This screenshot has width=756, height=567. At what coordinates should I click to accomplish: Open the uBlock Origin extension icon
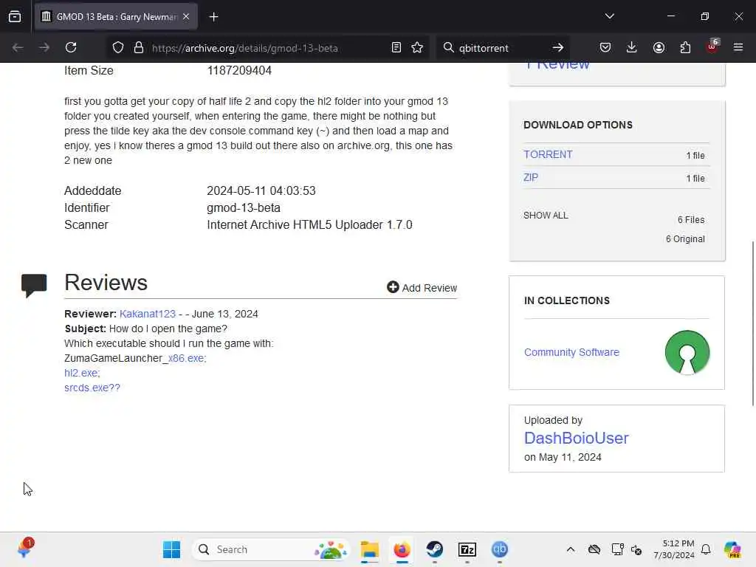pyautogui.click(x=712, y=47)
